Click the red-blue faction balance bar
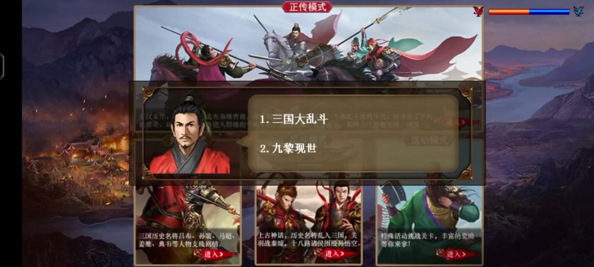This screenshot has height=267, width=594. point(529,12)
